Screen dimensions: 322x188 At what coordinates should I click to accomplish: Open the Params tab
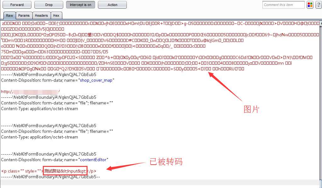tap(24, 15)
